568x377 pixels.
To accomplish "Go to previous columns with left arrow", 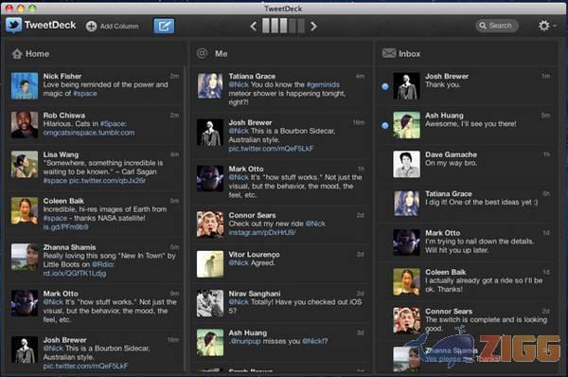I will 254,27.
